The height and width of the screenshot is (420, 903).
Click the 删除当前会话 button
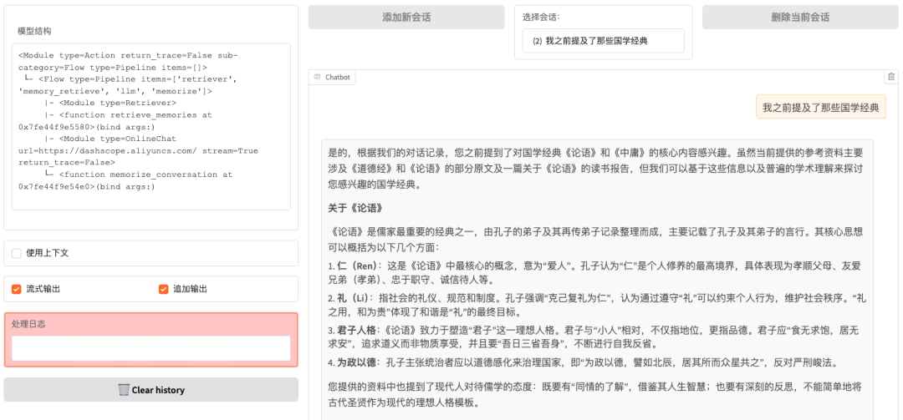(800, 18)
